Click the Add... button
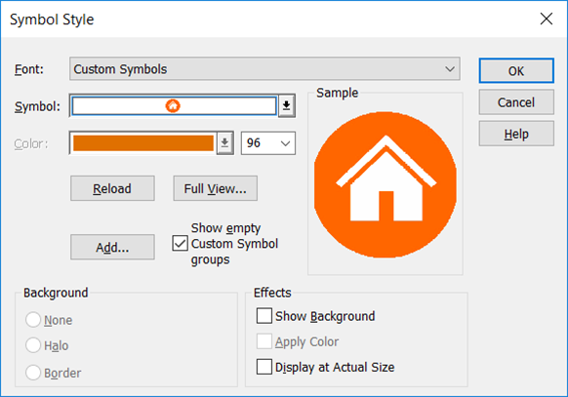This screenshot has width=568, height=397. coord(112,247)
